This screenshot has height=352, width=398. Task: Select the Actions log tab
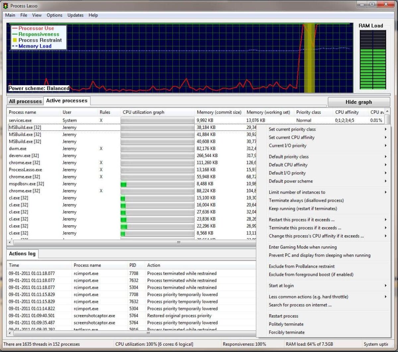point(22,254)
